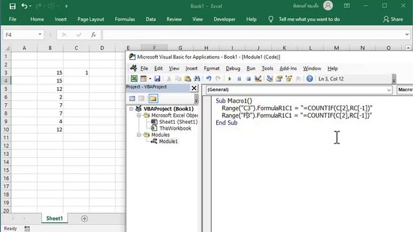
Task: Click the Undo arrow in Excel title bar
Action: [x=25, y=6]
